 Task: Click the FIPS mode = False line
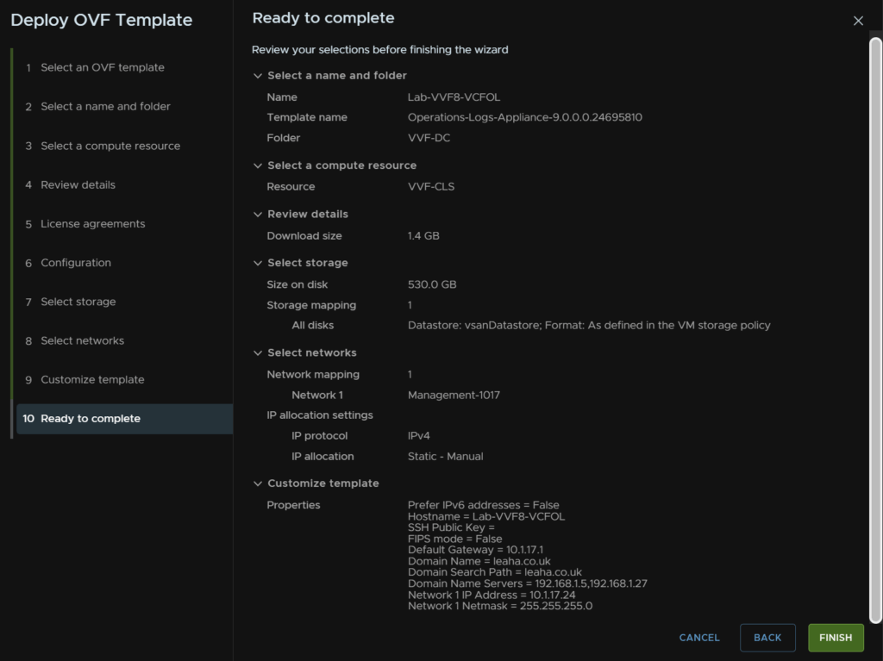455,539
